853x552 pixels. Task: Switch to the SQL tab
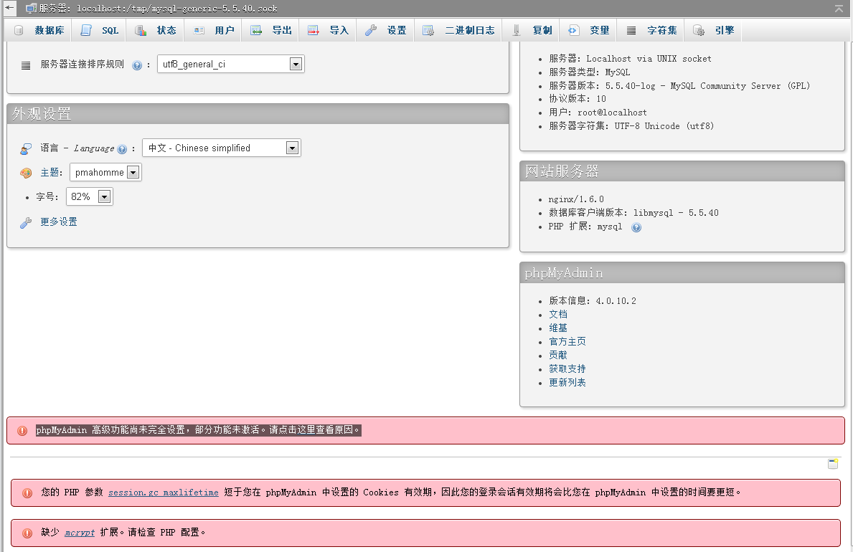pyautogui.click(x=100, y=30)
